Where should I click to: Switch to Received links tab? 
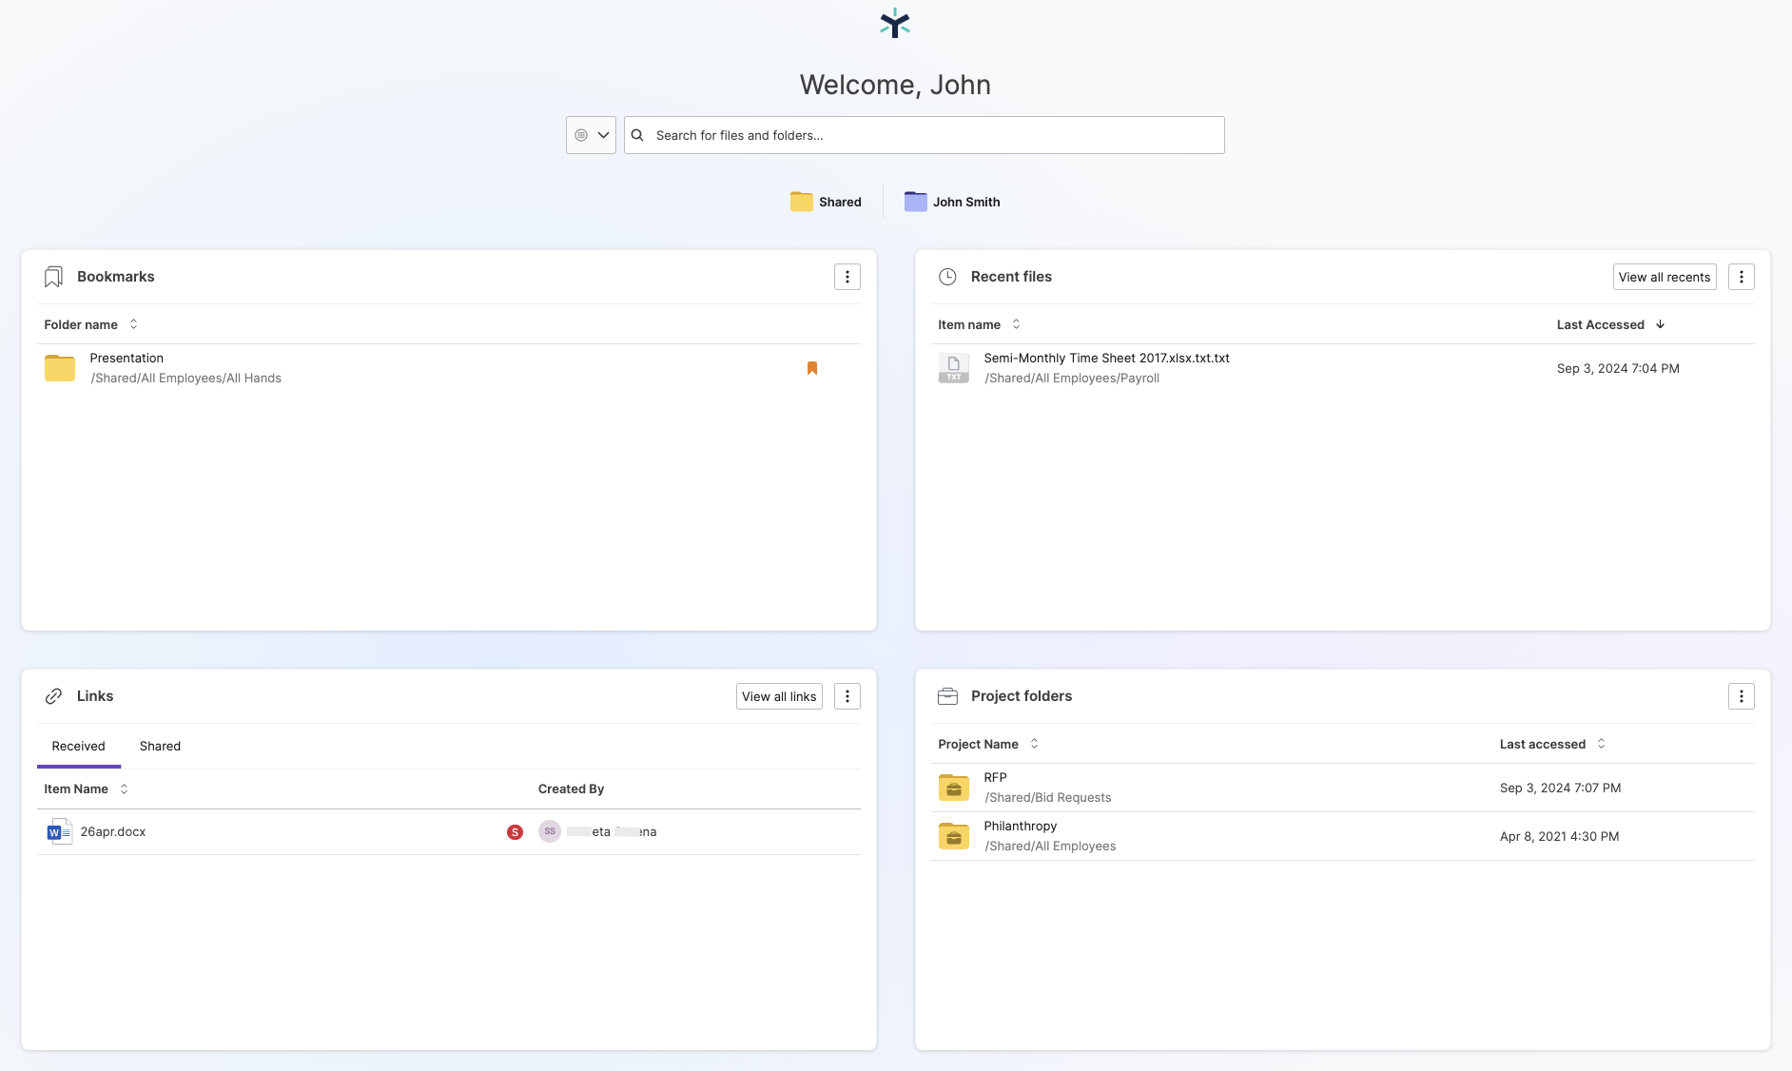[79, 746]
